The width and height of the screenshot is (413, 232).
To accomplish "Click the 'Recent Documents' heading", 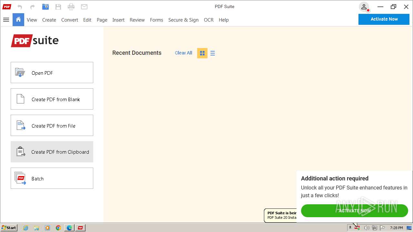I will [x=137, y=53].
